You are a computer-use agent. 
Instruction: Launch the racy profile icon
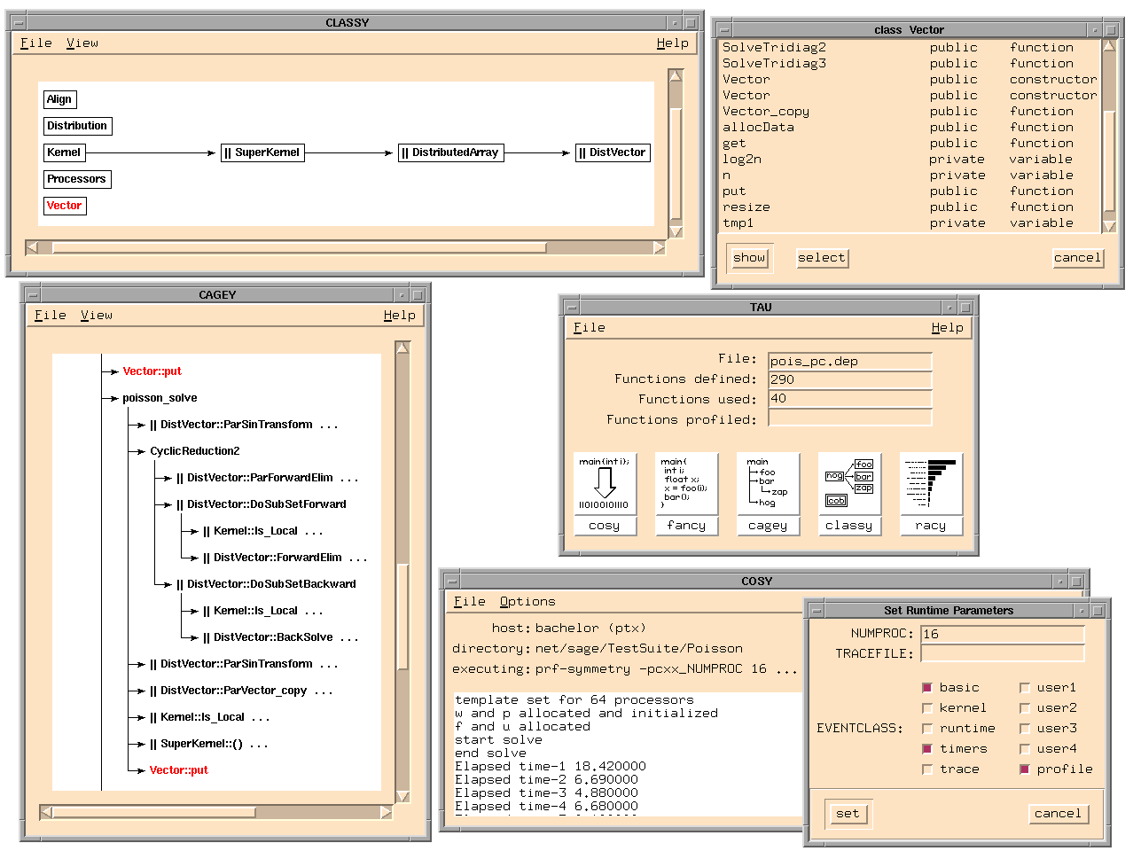[931, 494]
